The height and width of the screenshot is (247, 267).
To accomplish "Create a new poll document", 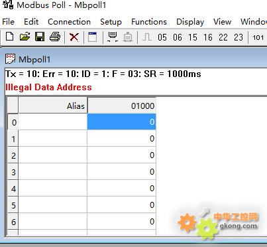I will [x=9, y=37].
